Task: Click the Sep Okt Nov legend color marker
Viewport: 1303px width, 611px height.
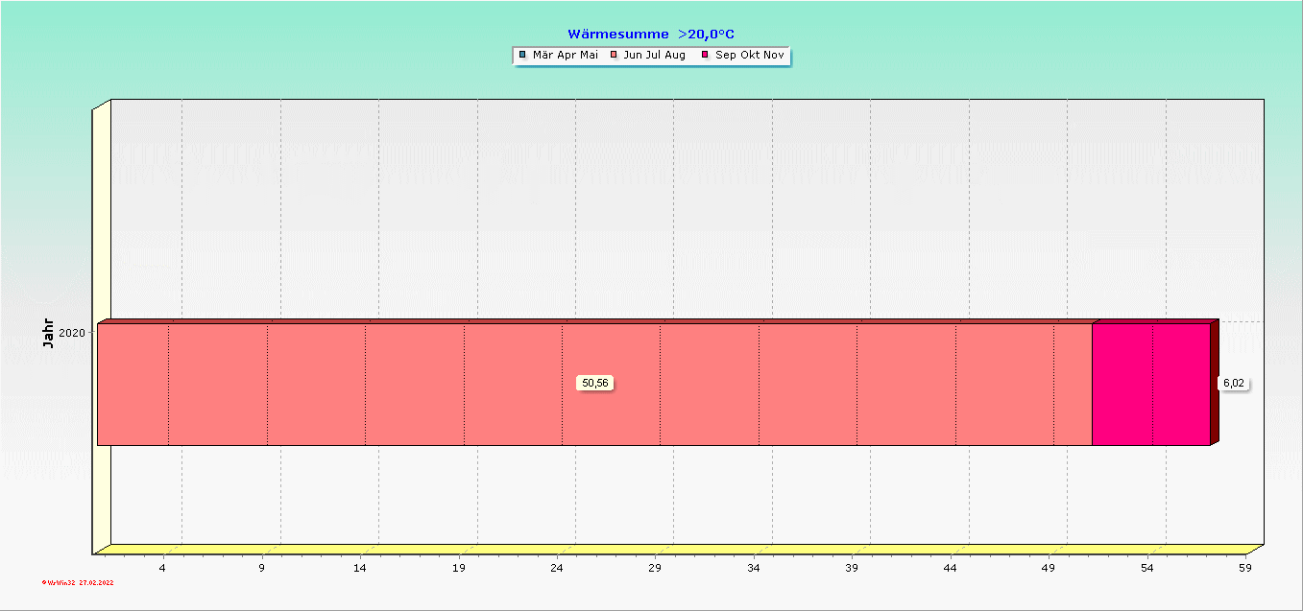Action: (x=706, y=55)
